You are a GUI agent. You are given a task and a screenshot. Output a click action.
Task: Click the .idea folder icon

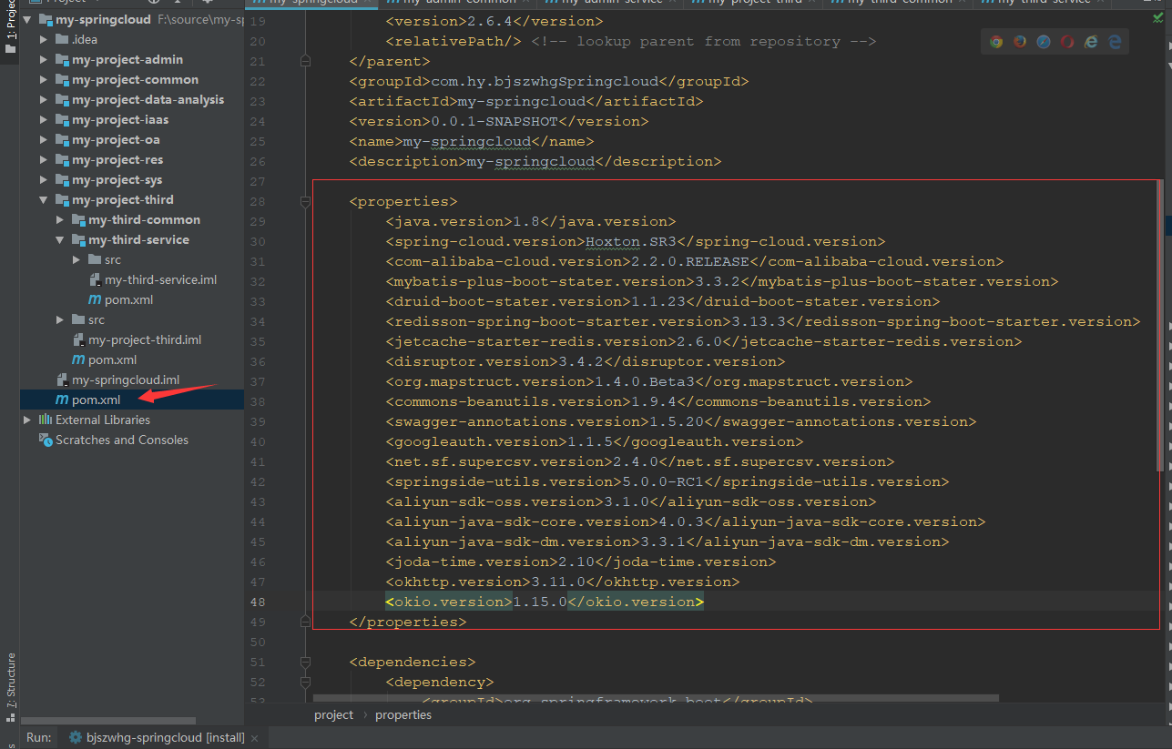coord(62,39)
